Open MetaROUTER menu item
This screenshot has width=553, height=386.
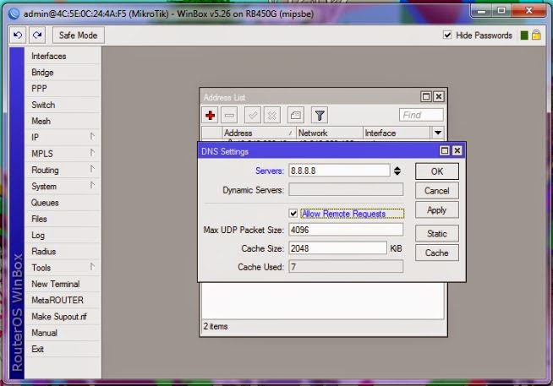pyautogui.click(x=63, y=300)
